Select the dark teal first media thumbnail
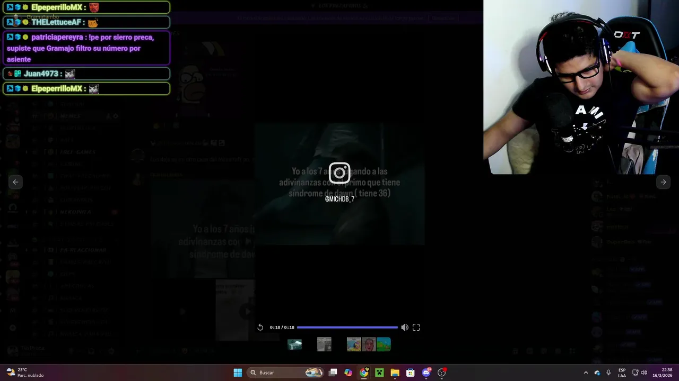This screenshot has width=679, height=381. (x=294, y=344)
